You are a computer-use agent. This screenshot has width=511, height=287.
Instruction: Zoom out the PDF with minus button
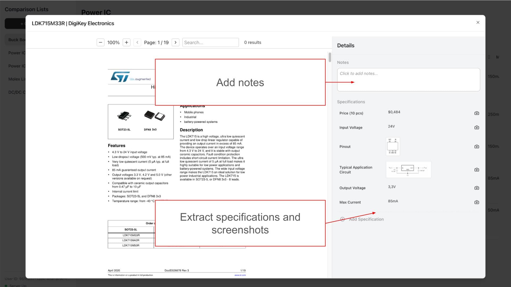pos(100,43)
